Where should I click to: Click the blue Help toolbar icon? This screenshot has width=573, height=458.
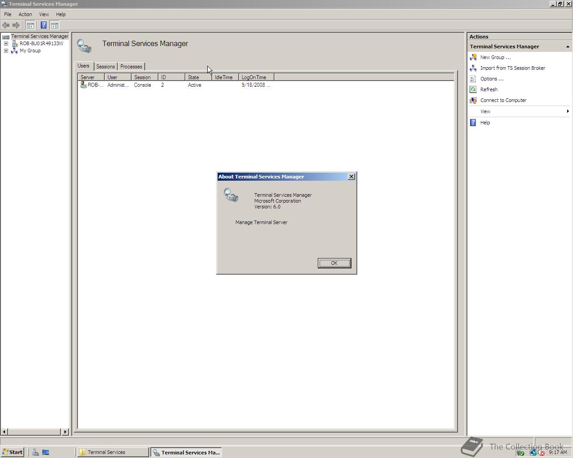pos(43,25)
